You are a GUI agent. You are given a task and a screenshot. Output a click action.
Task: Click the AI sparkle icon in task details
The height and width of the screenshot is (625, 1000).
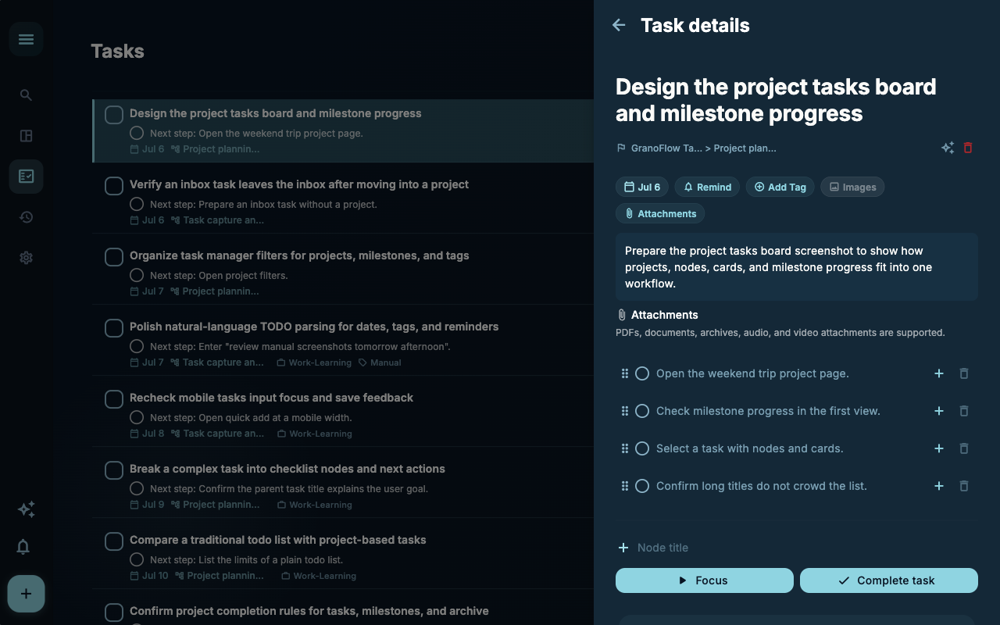coord(948,148)
